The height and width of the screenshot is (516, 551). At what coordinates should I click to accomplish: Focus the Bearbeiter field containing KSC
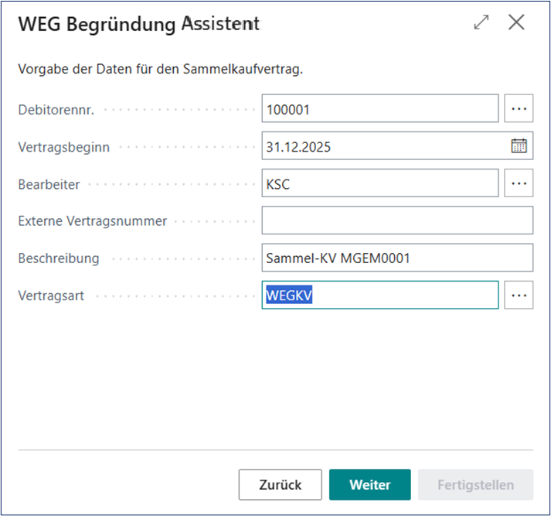point(379,183)
